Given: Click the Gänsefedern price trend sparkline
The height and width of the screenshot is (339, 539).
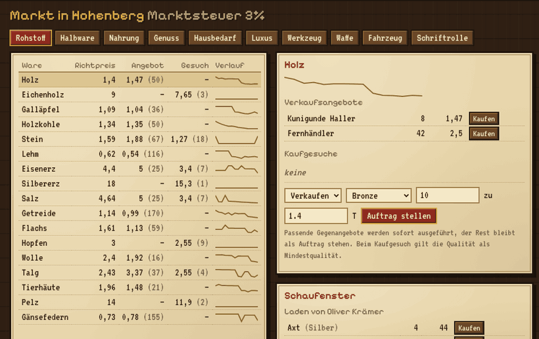Looking at the screenshot, I should [237, 317].
